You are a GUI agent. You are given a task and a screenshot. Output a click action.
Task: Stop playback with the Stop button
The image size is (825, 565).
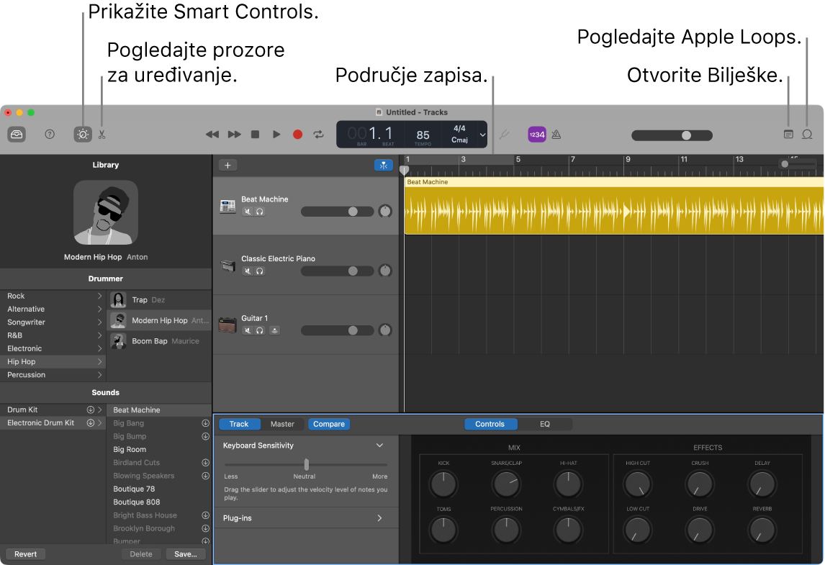pyautogui.click(x=255, y=135)
